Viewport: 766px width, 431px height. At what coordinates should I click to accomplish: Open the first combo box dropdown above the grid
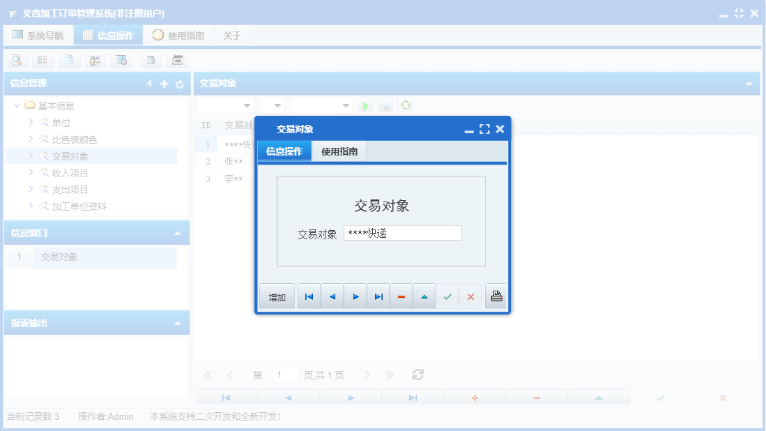(247, 105)
